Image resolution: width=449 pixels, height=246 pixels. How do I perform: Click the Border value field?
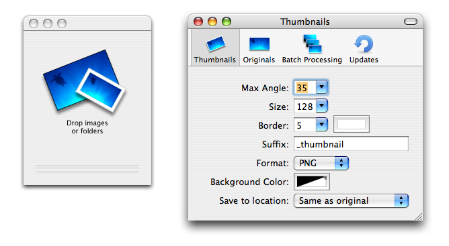305,125
